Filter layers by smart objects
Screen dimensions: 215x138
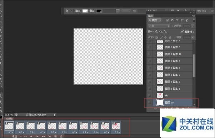point(187,20)
